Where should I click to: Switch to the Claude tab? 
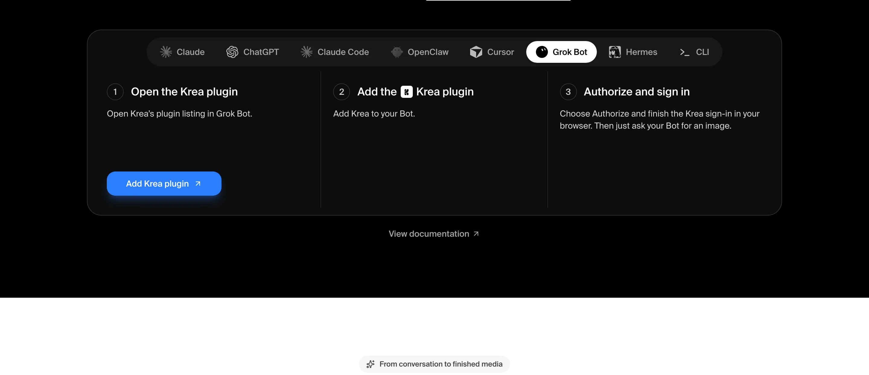(182, 52)
